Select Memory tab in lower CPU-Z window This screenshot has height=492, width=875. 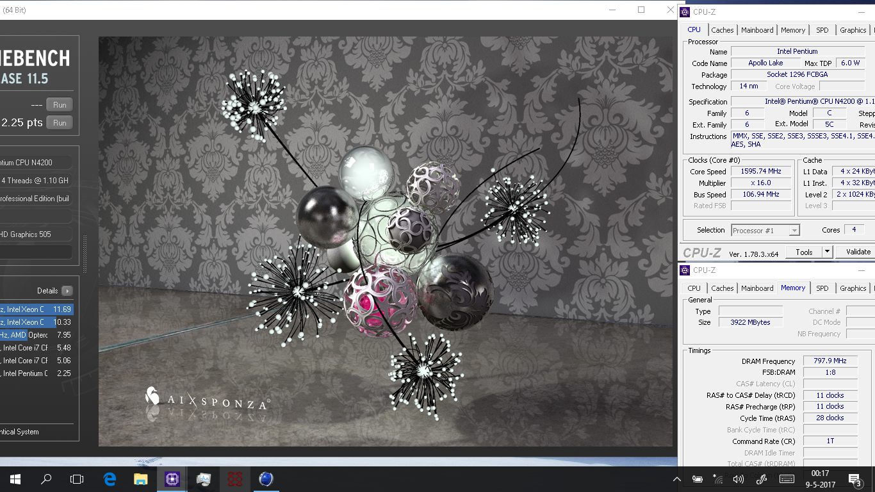point(793,288)
